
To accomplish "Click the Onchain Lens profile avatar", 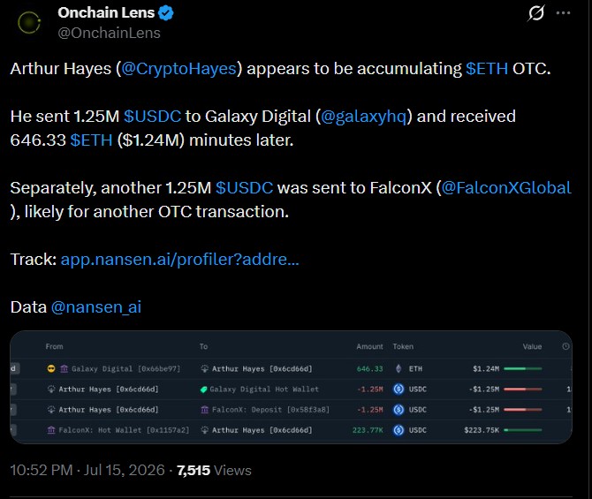I will (x=29, y=22).
